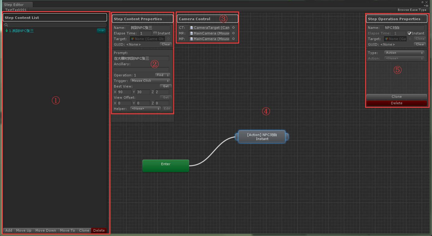
Task: Click the Move To button
Action: (67, 230)
